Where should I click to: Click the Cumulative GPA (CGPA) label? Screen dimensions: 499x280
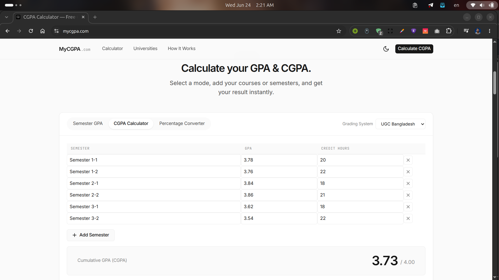tap(102, 261)
